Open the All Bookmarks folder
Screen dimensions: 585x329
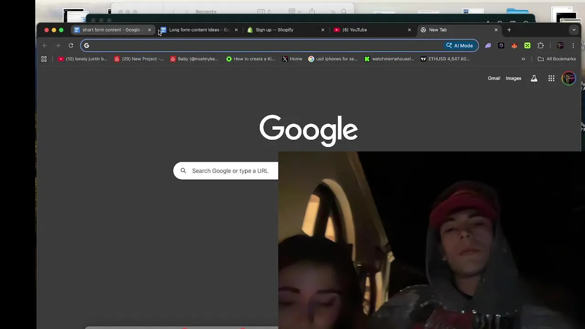click(x=557, y=58)
